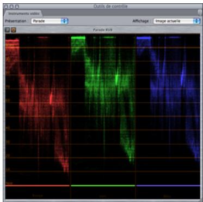The width and height of the screenshot is (203, 202).
Task: Minimize the Outils de contrôle window
Action: pyautogui.click(x=11, y=7)
